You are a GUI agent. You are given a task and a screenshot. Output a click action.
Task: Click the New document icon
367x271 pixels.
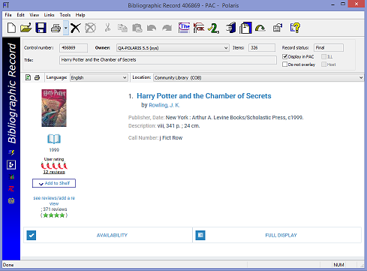[x=11, y=28]
